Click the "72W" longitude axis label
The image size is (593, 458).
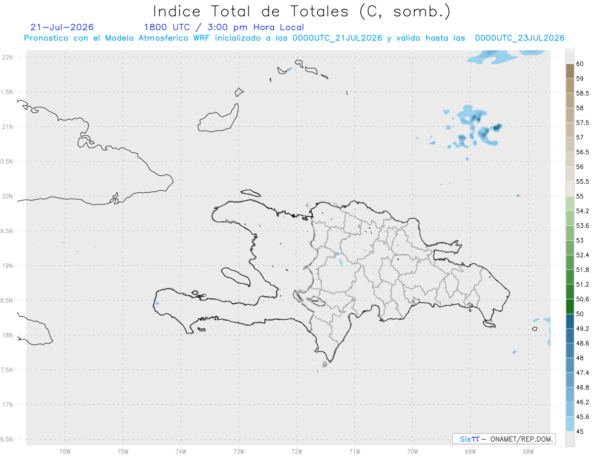296,452
